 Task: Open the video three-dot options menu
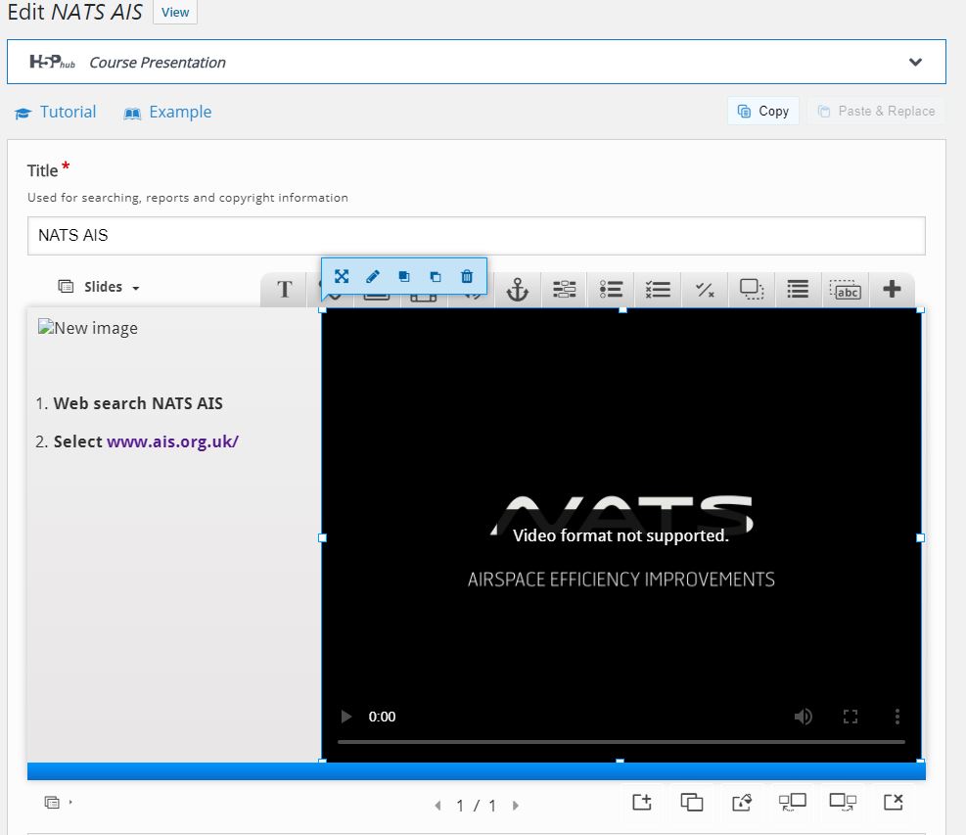[897, 717]
